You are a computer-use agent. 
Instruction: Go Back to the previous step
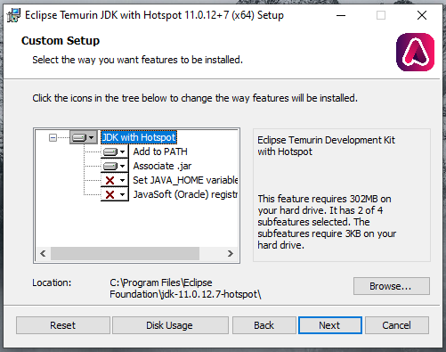coord(264,325)
